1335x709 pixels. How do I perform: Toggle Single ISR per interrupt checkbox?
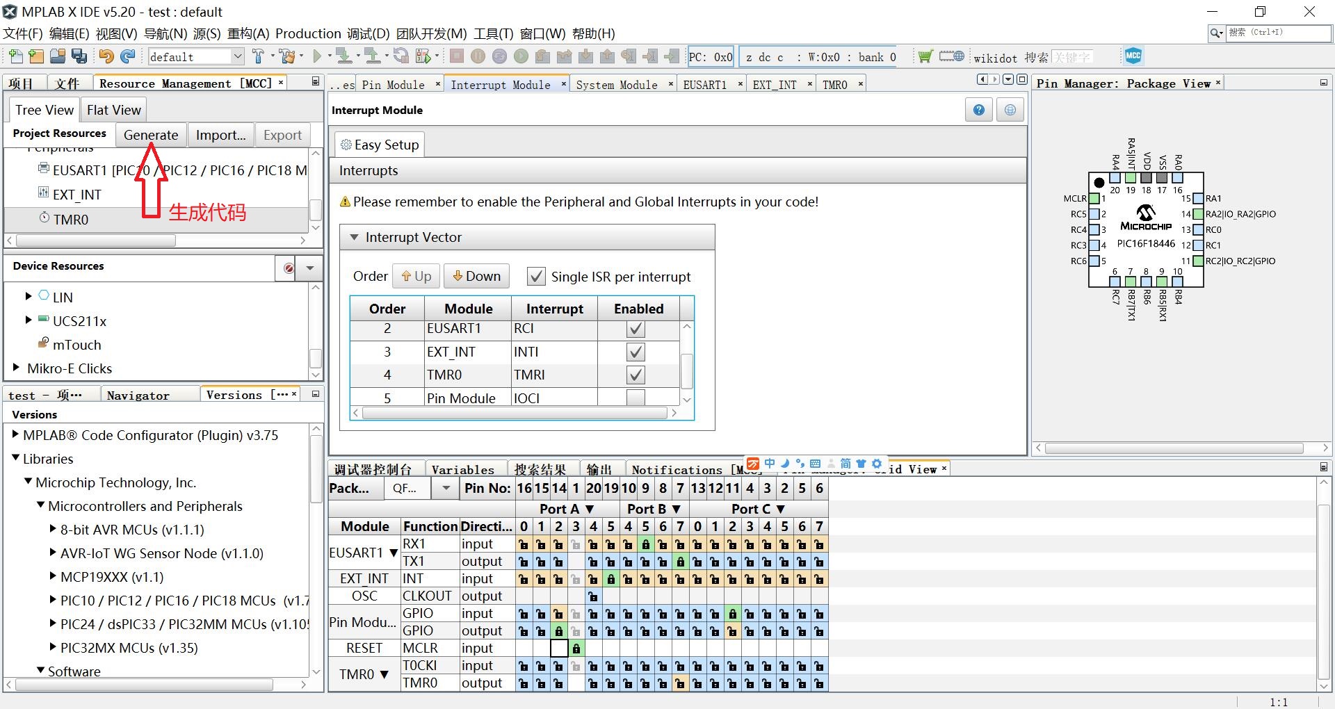tap(536, 277)
